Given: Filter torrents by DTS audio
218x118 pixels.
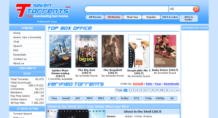Looking at the screenshot, I should click(137, 98).
